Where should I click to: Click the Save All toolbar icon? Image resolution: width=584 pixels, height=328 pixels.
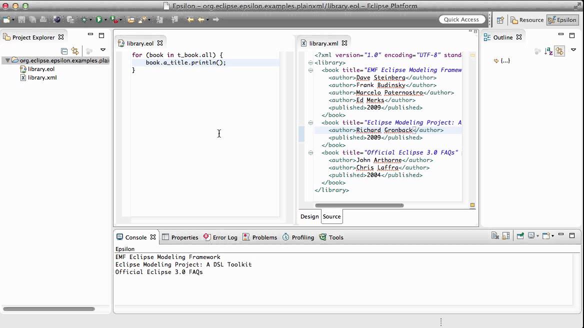click(32, 19)
